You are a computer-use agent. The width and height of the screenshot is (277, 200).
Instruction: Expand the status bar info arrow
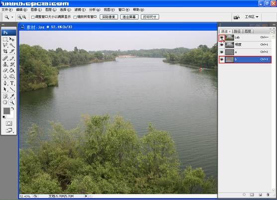click(x=86, y=196)
